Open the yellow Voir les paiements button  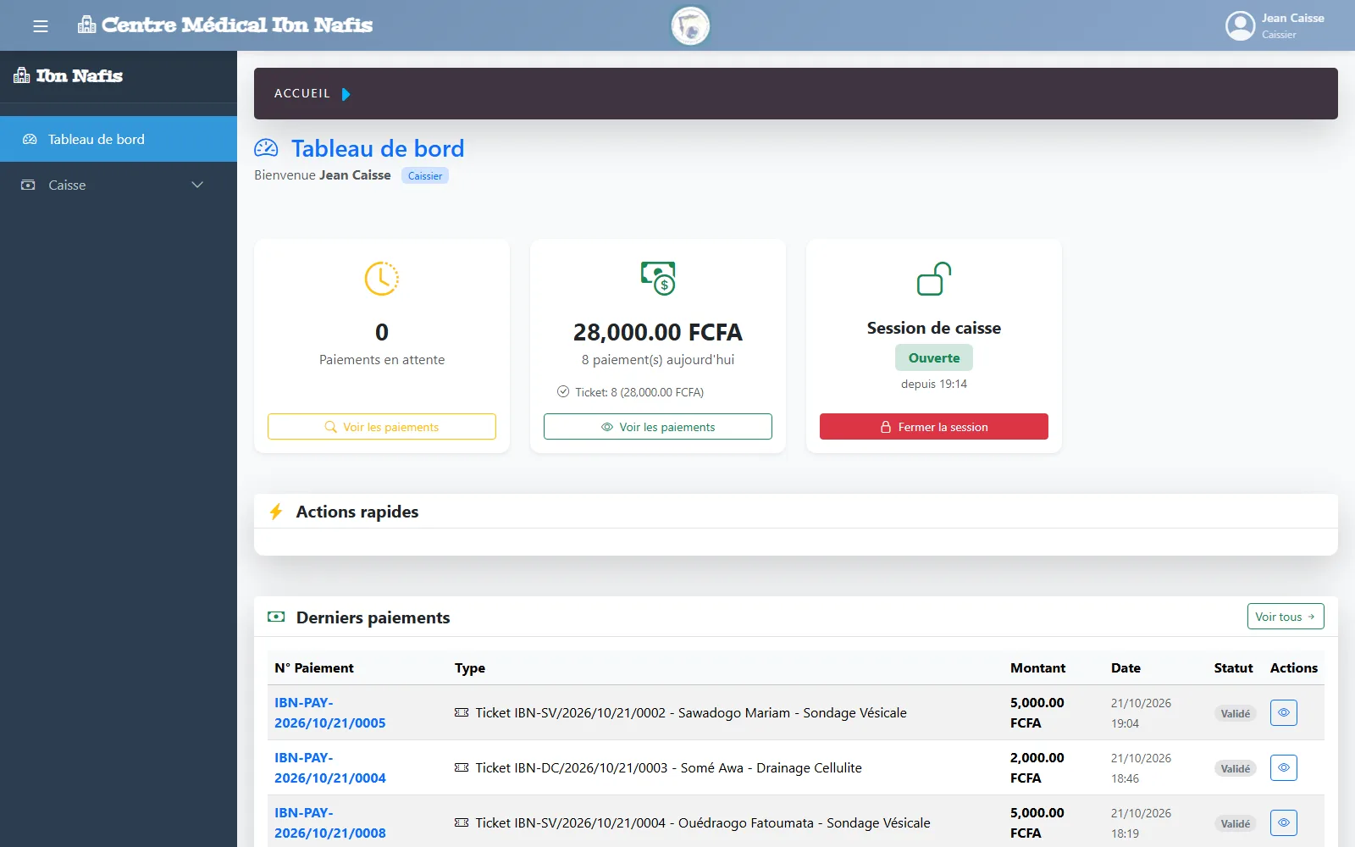click(382, 427)
